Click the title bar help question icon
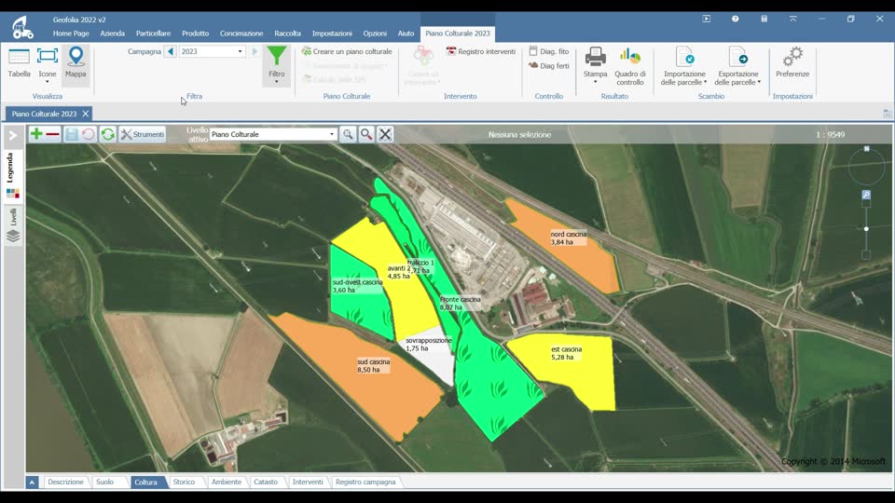The image size is (895, 503). coord(736,19)
